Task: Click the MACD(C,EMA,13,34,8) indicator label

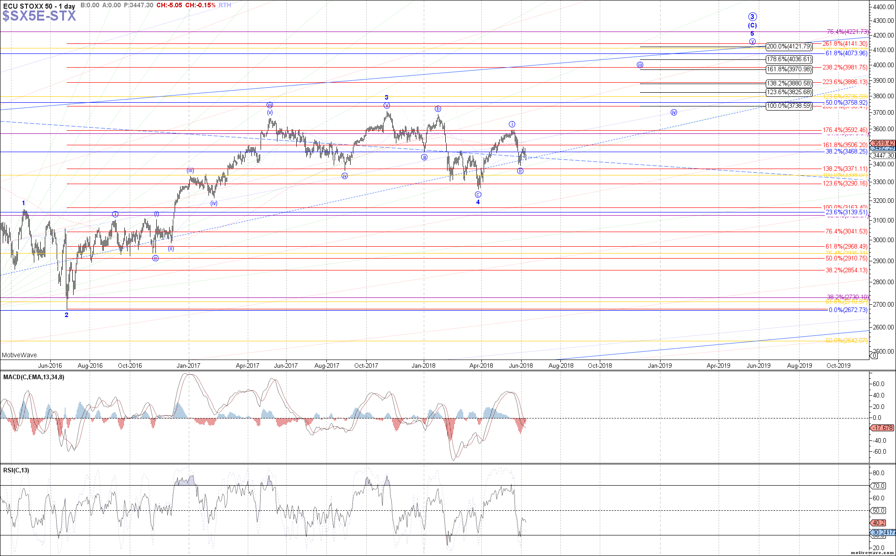Action: (x=34, y=377)
